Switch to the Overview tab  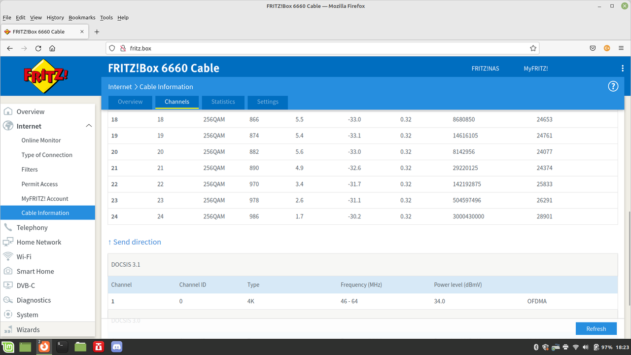(130, 102)
